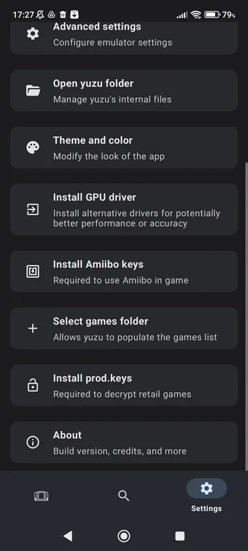Tap the Install GPU driver arrow icon

33,210
